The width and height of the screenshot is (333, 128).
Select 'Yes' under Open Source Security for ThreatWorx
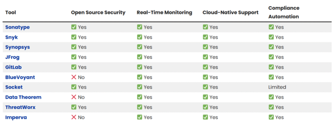coord(82,108)
